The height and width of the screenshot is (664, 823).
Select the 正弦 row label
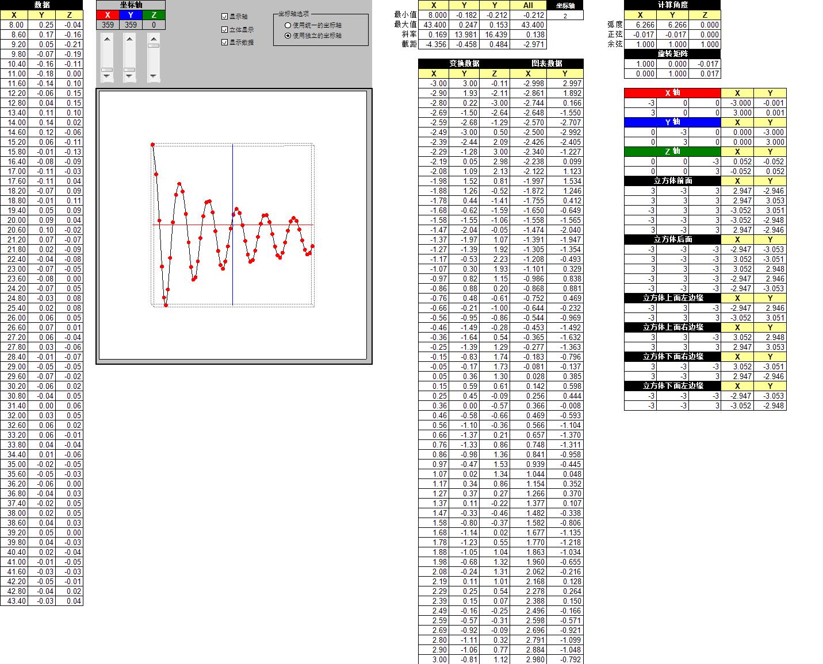[615, 34]
